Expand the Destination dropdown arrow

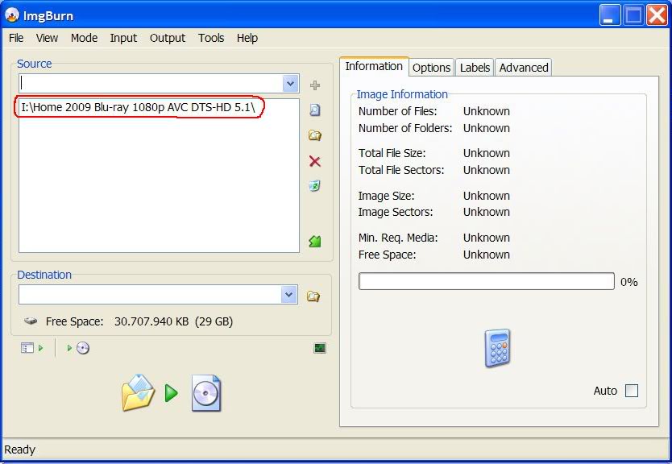(290, 295)
